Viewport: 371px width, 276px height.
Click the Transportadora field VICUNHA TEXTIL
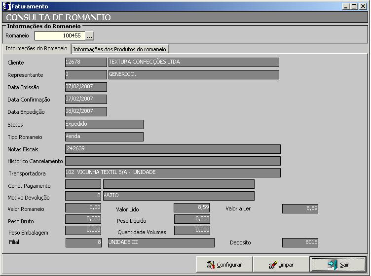[173, 172]
